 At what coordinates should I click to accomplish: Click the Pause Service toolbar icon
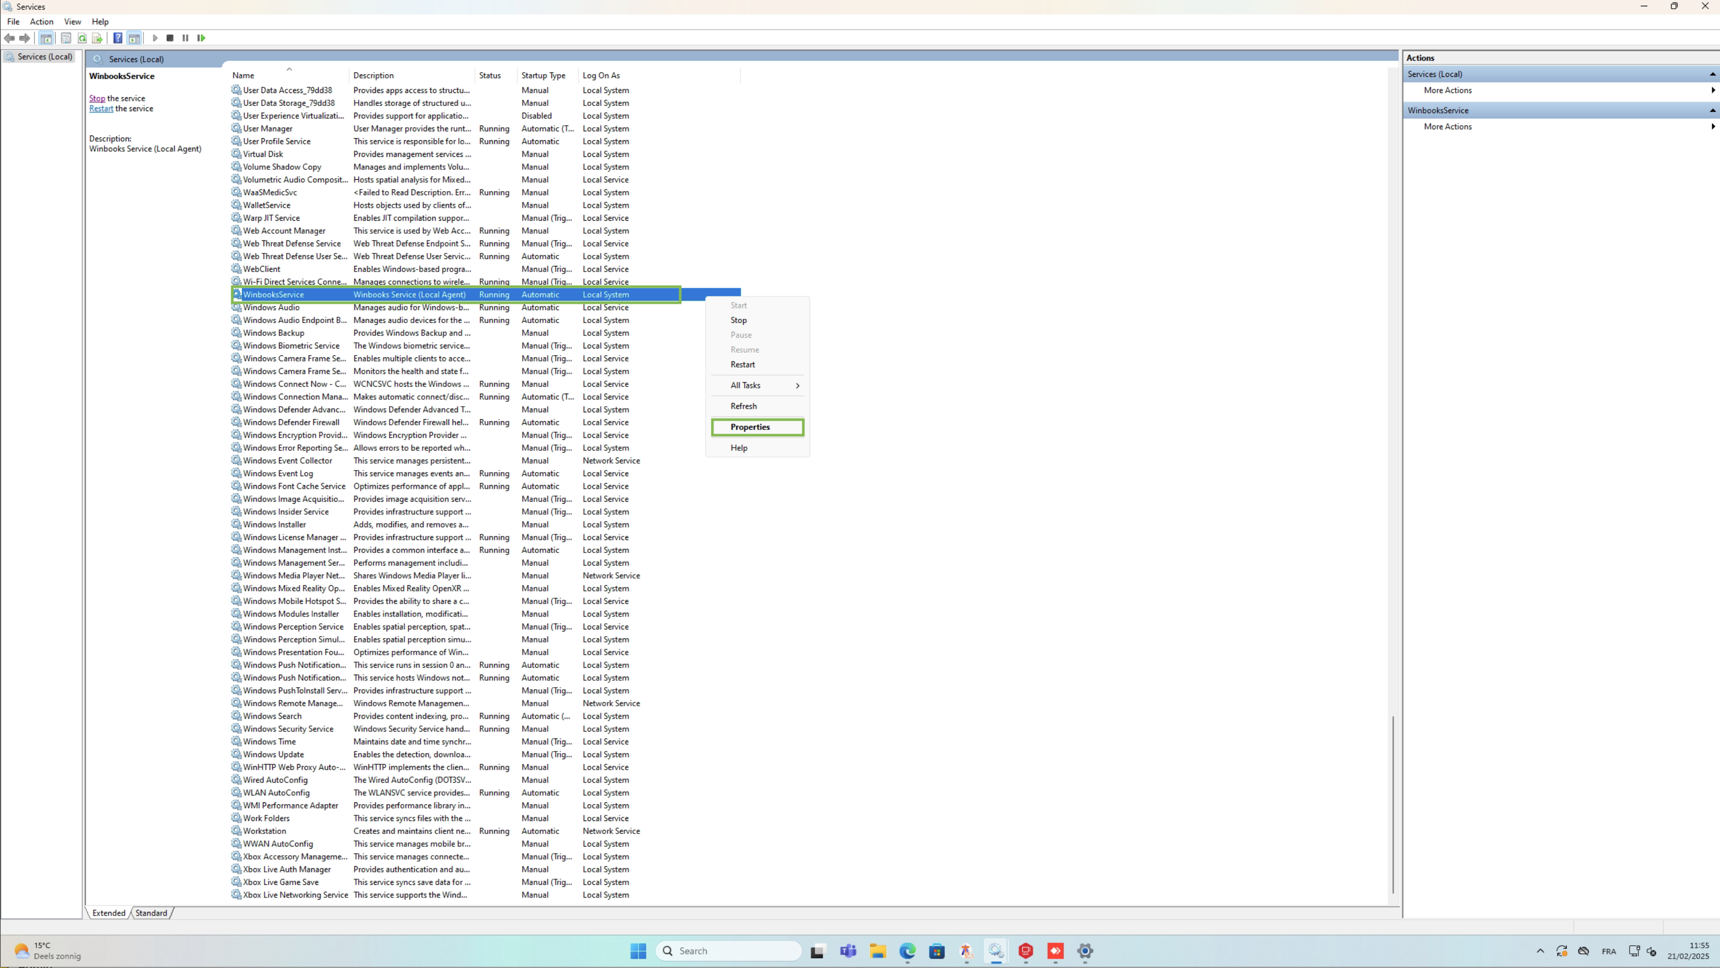186,38
